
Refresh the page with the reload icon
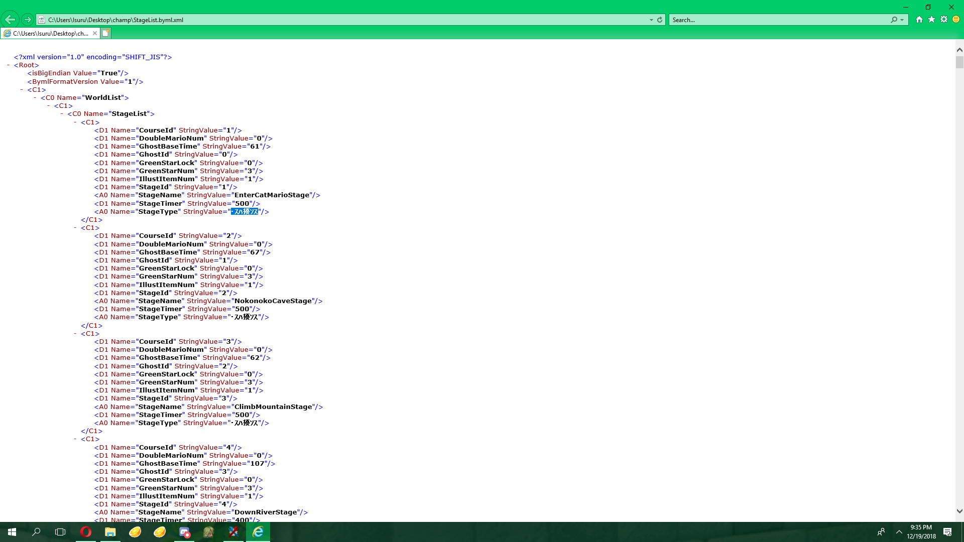pyautogui.click(x=659, y=20)
